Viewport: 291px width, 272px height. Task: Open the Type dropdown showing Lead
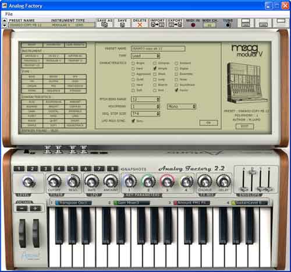pos(145,56)
